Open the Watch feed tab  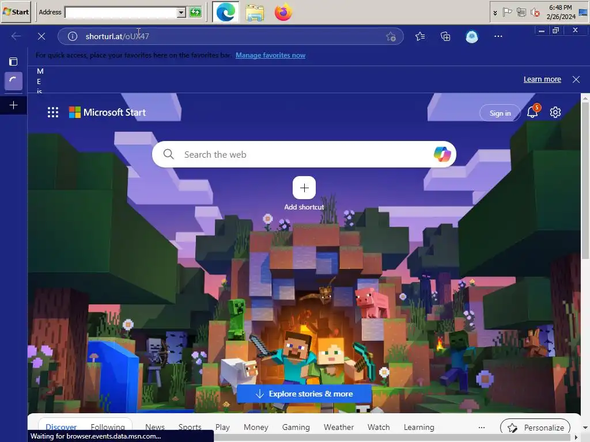(379, 427)
